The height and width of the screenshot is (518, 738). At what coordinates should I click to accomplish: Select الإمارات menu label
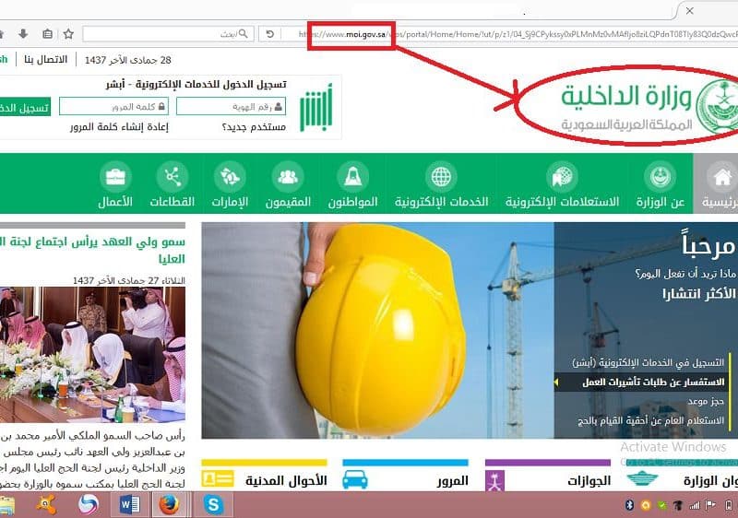230,202
